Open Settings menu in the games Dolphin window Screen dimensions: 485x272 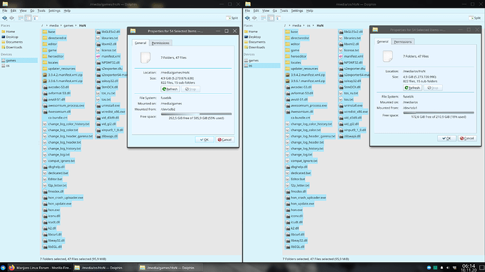tap(54, 11)
